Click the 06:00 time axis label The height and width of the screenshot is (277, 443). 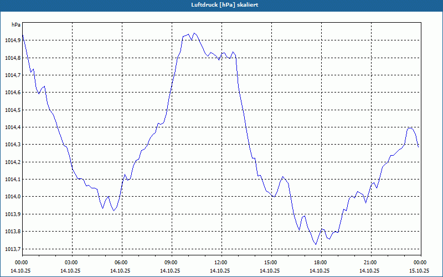(122, 263)
